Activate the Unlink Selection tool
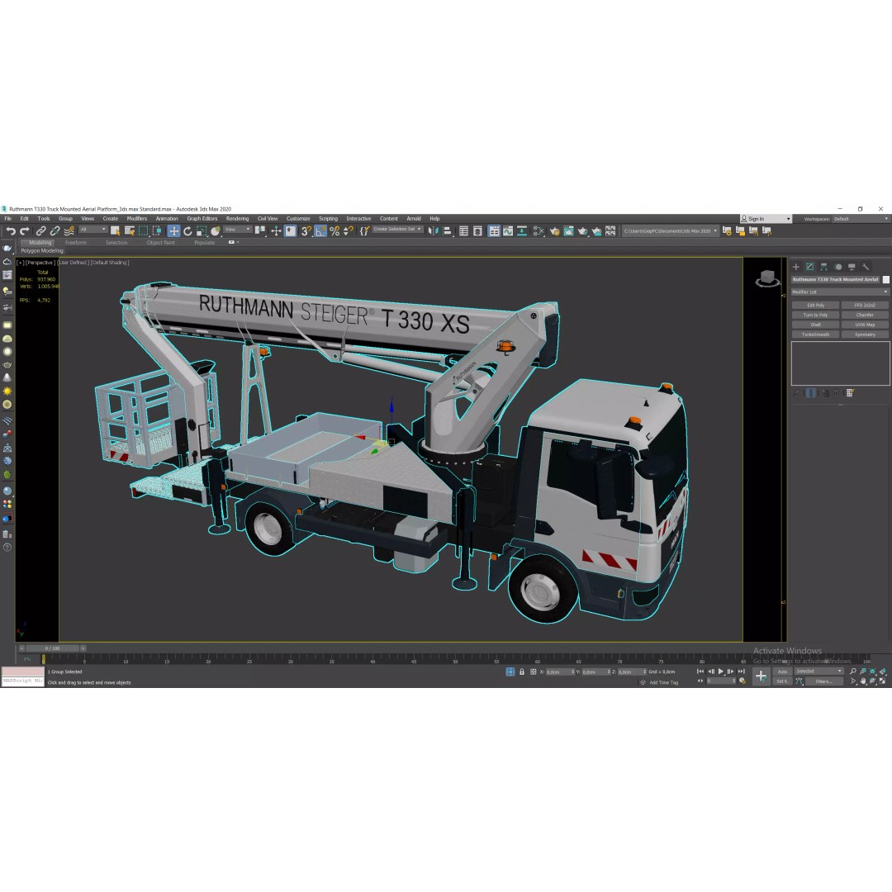 tap(55, 231)
